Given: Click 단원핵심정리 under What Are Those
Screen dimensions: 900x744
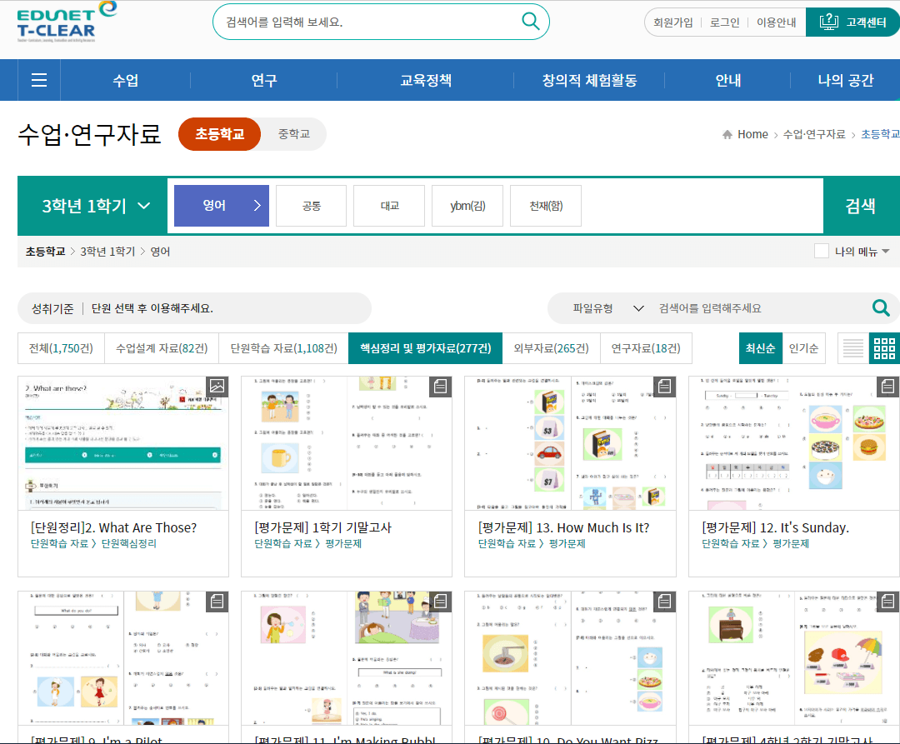Looking at the screenshot, I should (128, 543).
